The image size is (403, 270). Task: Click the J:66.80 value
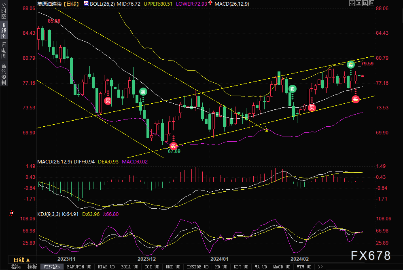pyautogui.click(x=111, y=214)
